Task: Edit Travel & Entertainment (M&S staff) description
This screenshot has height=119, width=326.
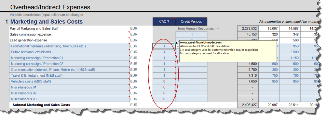Action: point(69,76)
